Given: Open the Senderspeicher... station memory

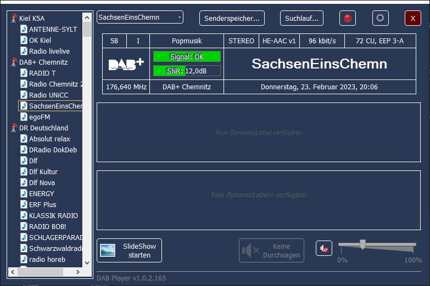Looking at the screenshot, I should 232,18.
